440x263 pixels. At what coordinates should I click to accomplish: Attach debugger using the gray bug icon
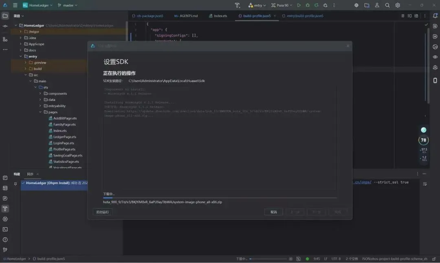325,5
